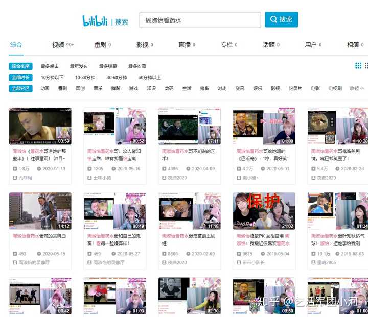Screen dimensions: 368x317
Task: Visit 周淑怡的录像厅 under the 453-view video
Action: tap(34, 262)
